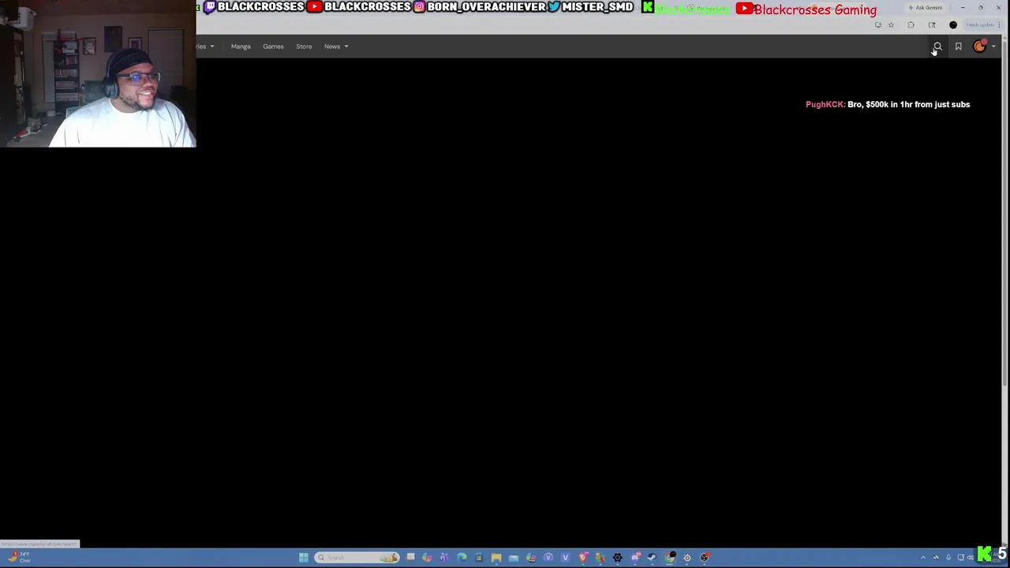
Task: Open Task View on the taskbar
Action: pos(410,557)
